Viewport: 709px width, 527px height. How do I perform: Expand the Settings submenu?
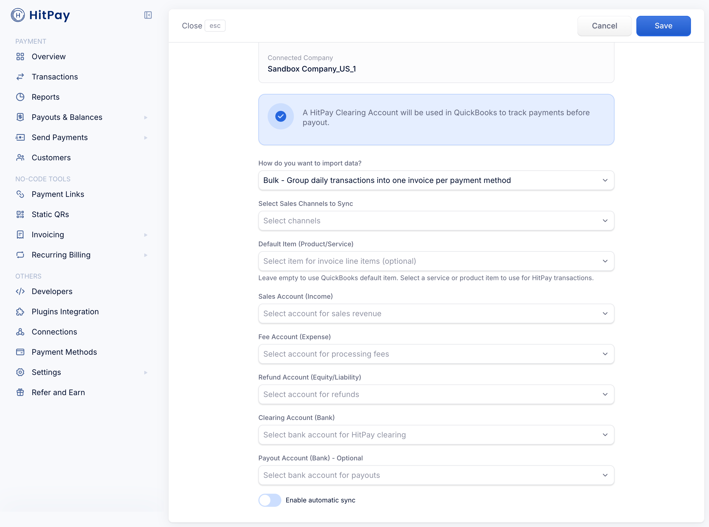146,372
